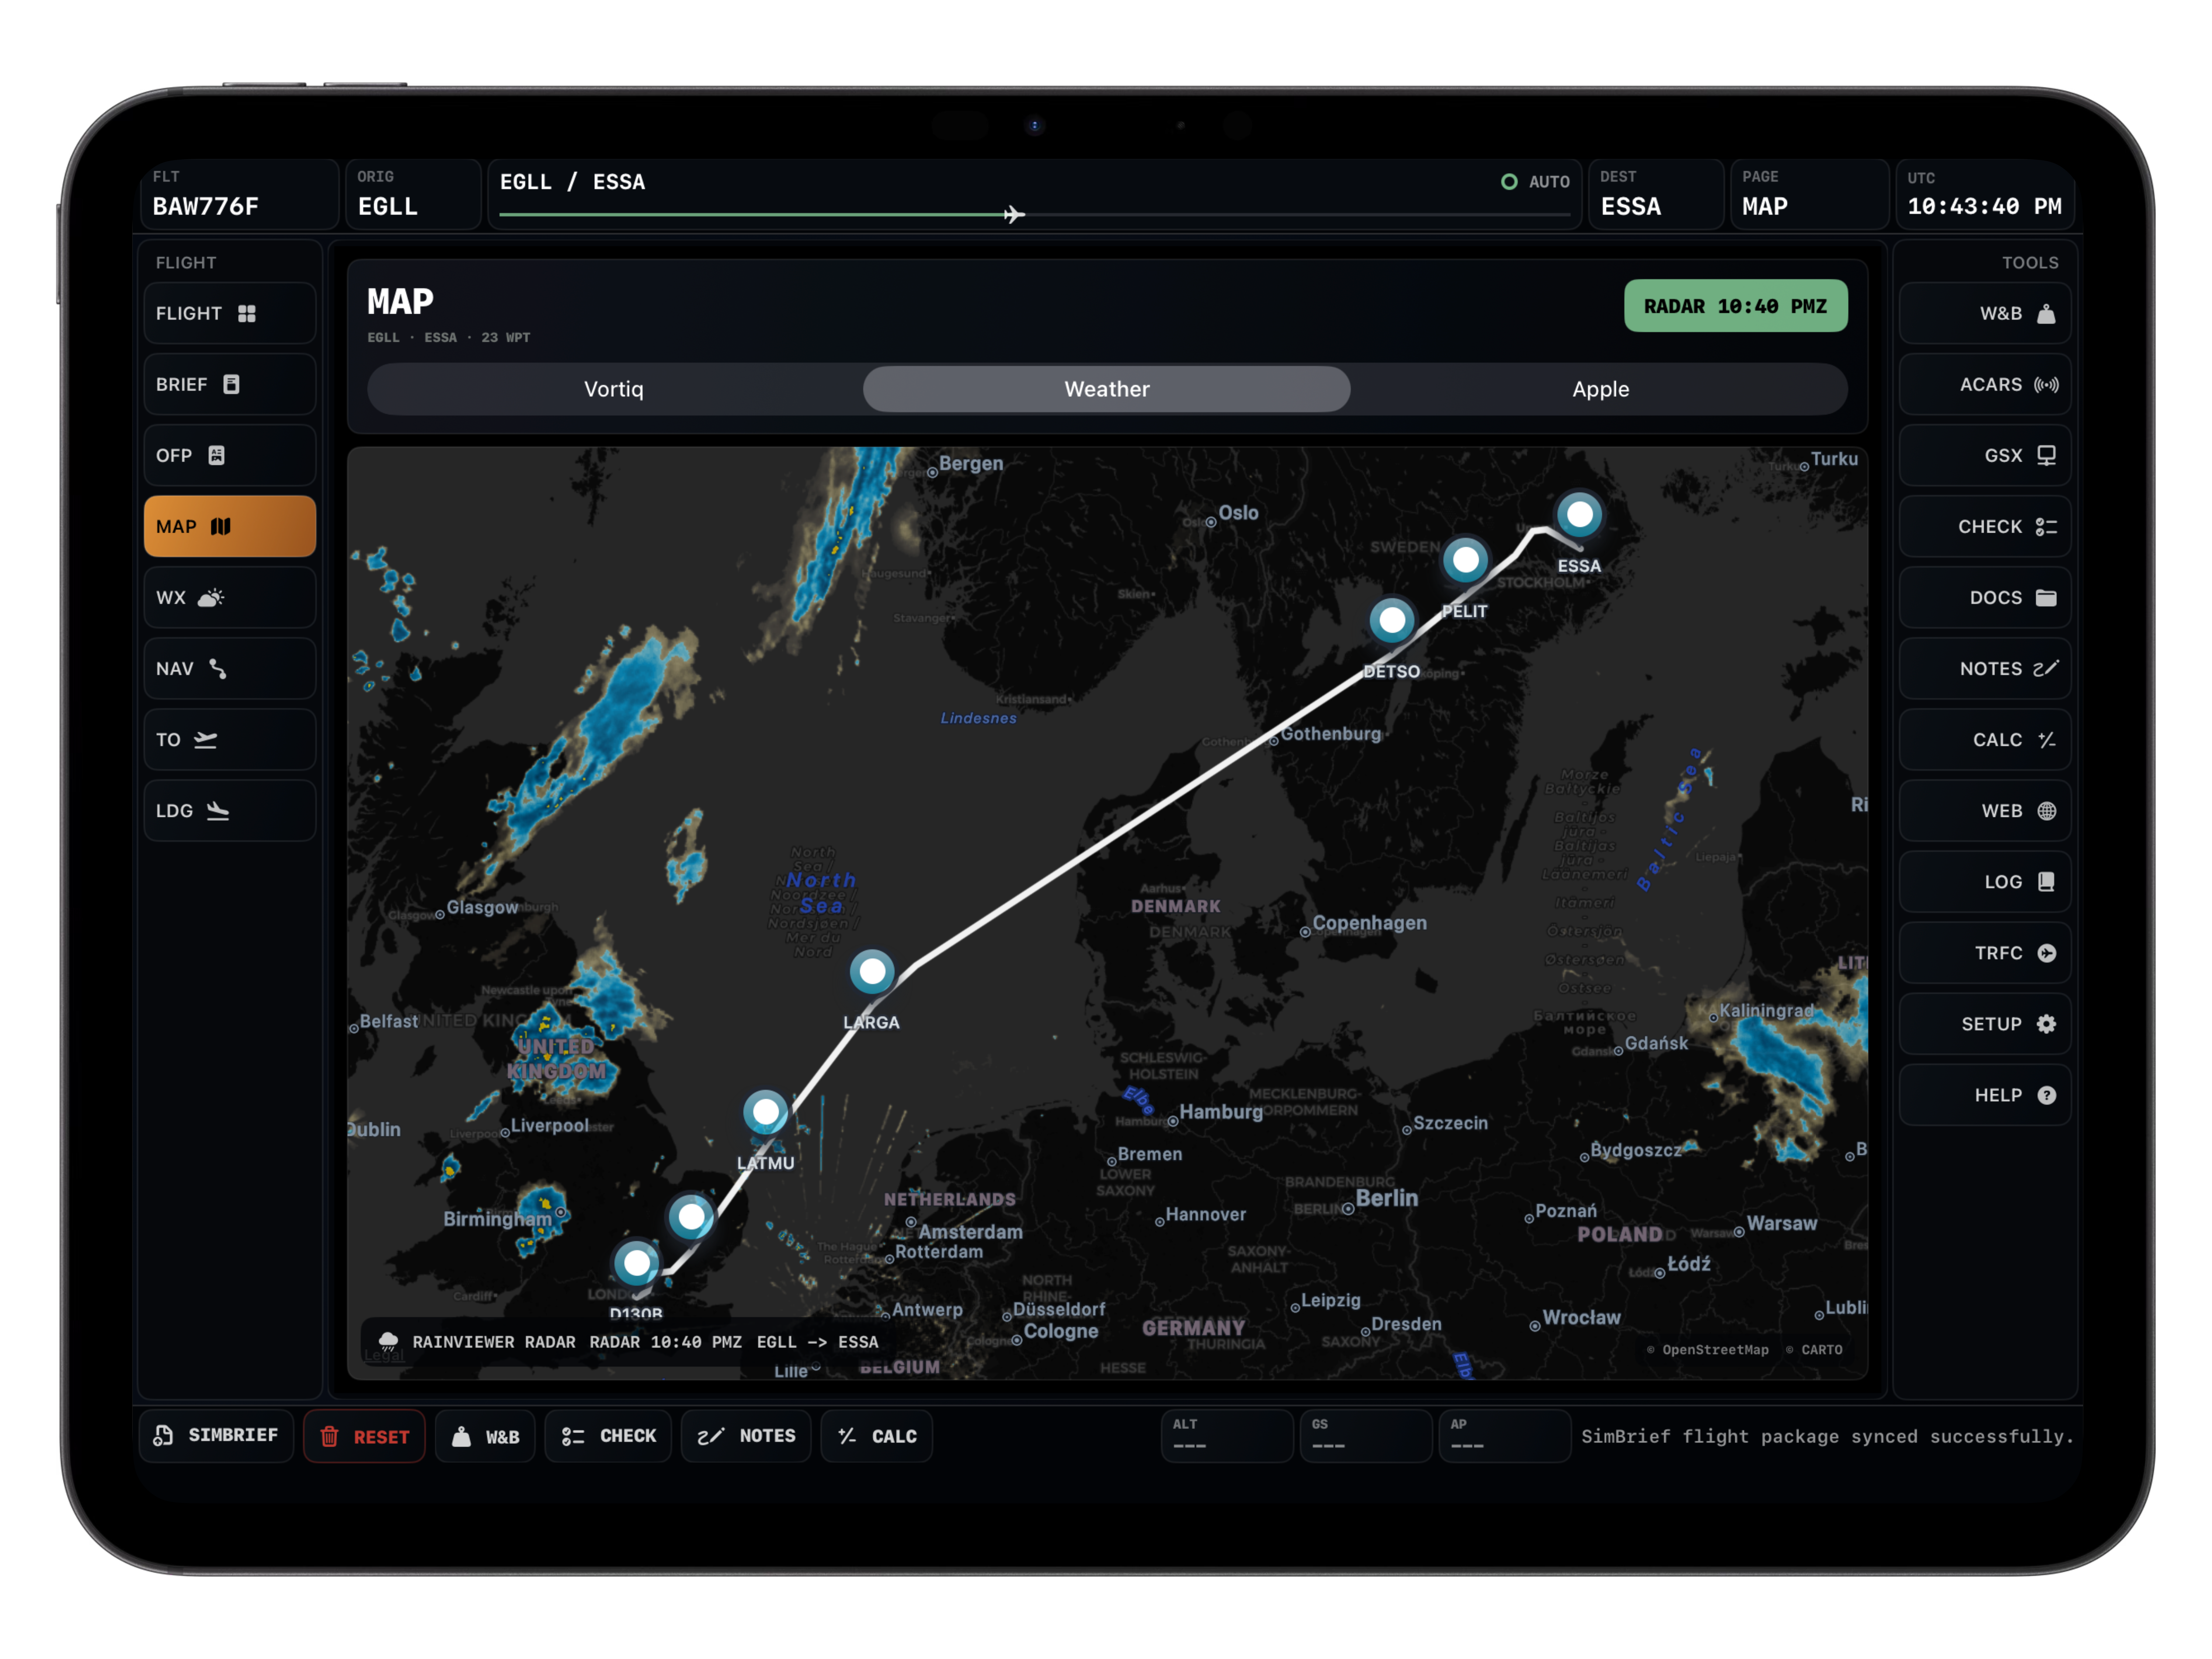Click CHECK in the bottom bar
2212x1659 pixels.
point(608,1436)
